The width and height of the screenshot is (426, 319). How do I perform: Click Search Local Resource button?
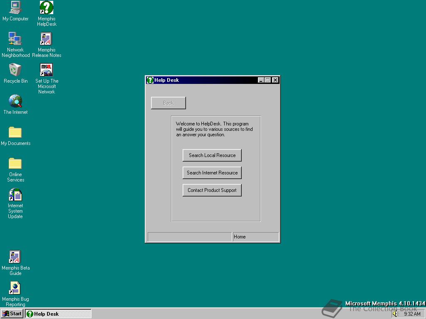212,155
